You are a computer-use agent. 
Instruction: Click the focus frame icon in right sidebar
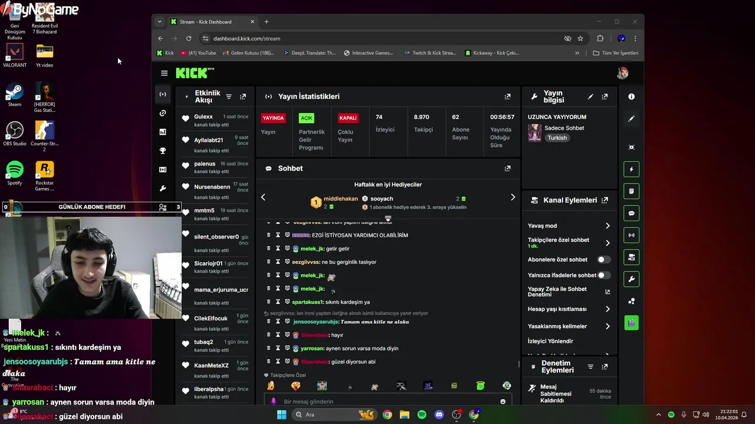tap(632, 147)
